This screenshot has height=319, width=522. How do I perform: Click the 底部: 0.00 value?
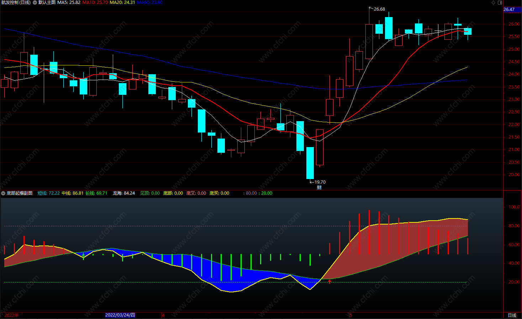coord(173,193)
